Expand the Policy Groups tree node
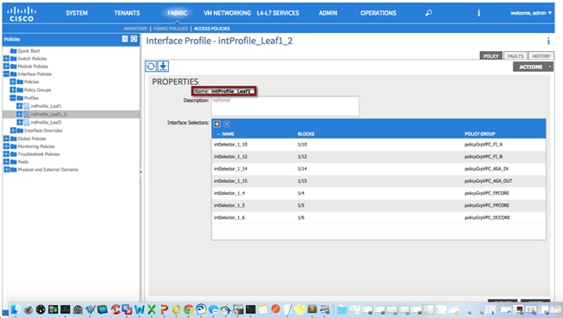 pyautogui.click(x=13, y=90)
